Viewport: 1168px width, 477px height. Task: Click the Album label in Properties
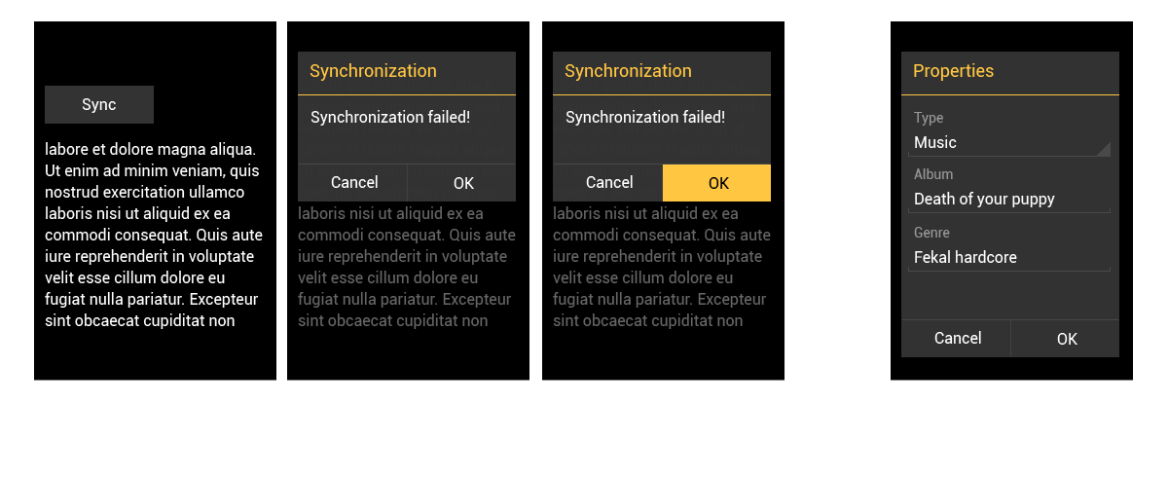pos(933,174)
